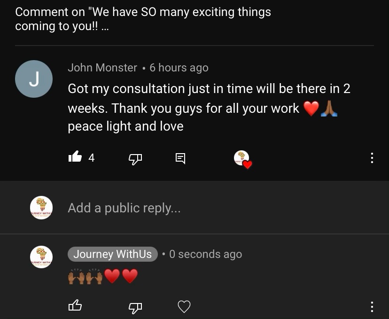This screenshot has width=389, height=319.
Task: Dislike the Journey WithUs reply
Action: (x=135, y=308)
